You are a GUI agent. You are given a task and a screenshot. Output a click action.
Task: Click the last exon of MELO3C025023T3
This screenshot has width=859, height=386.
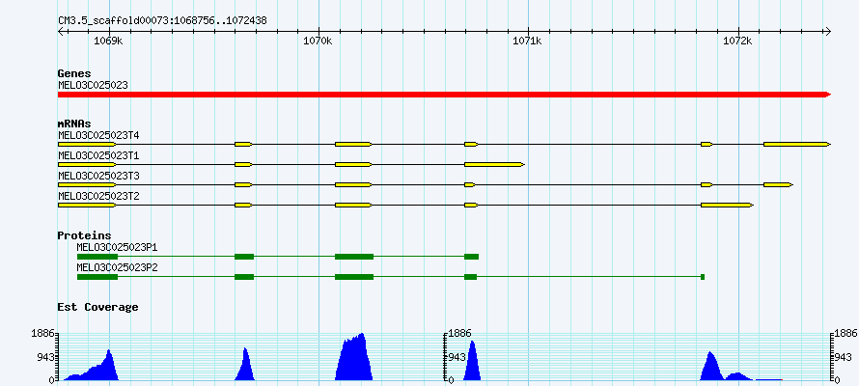[778, 184]
